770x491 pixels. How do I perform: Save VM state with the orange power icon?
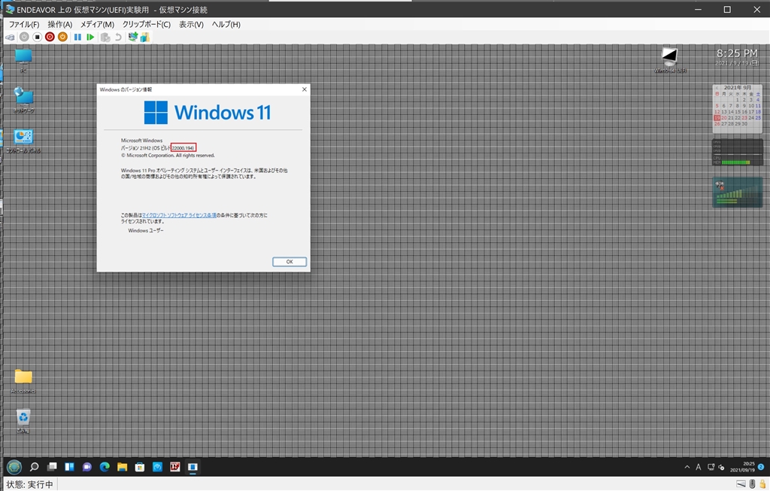62,37
